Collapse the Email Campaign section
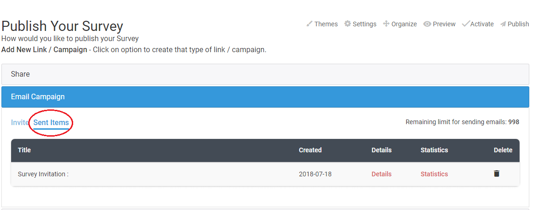 click(x=265, y=97)
